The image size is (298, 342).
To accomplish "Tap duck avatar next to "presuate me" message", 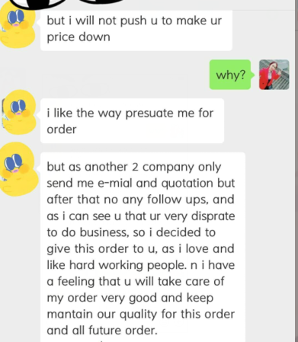I will point(18,112).
